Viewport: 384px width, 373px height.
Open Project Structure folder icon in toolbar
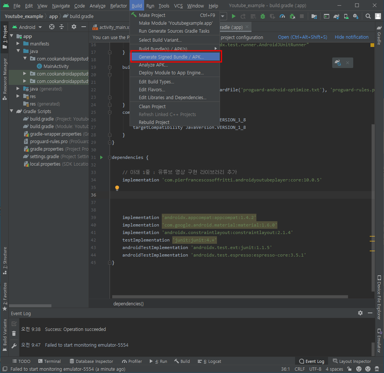point(314,17)
